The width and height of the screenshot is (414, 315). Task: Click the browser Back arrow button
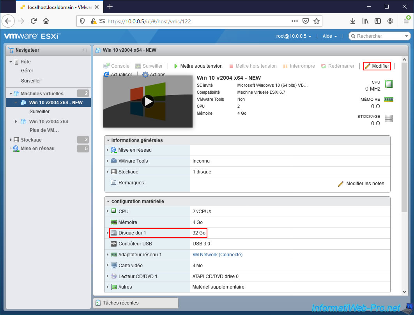[8, 21]
